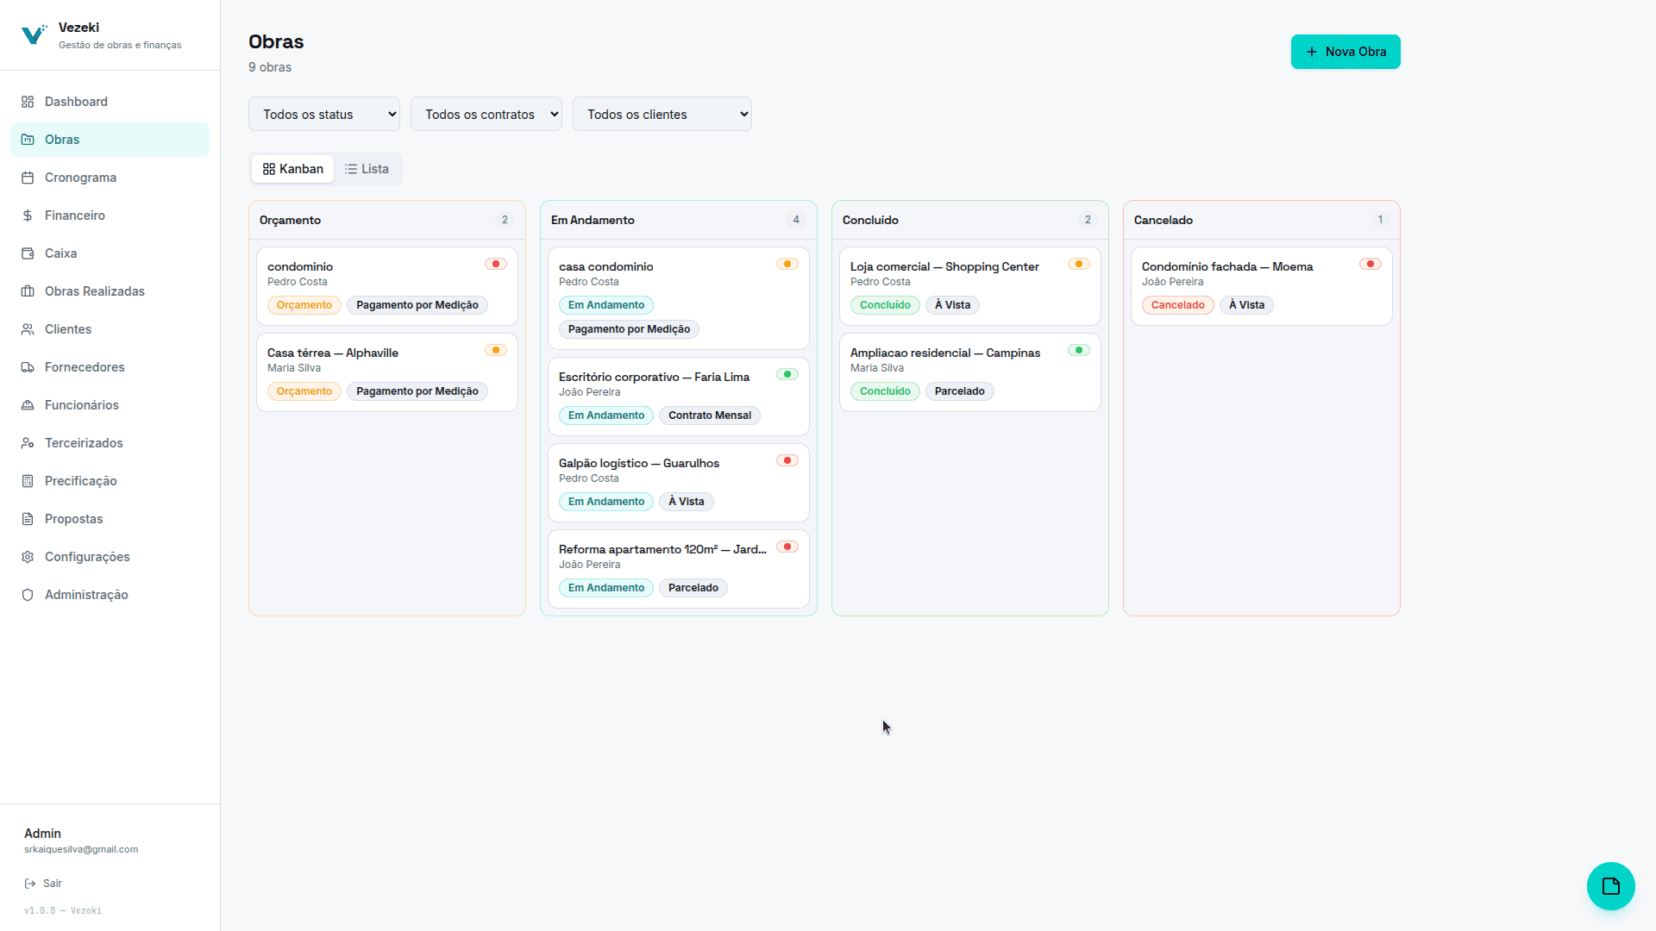
Task: Open the Condomínio fachada — Moema card
Action: (x=1262, y=286)
